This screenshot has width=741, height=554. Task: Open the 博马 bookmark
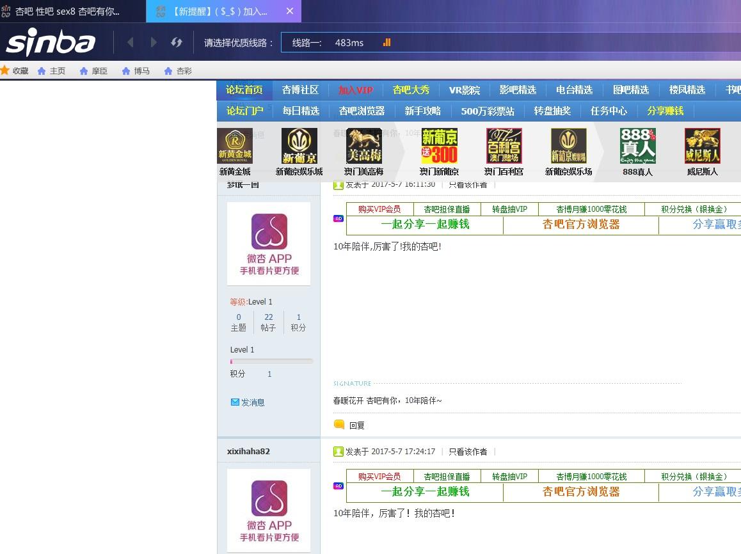(x=136, y=71)
